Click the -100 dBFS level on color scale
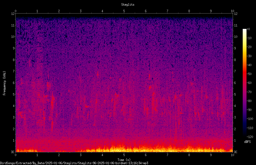The height and width of the screenshot is (165, 256). [250, 119]
